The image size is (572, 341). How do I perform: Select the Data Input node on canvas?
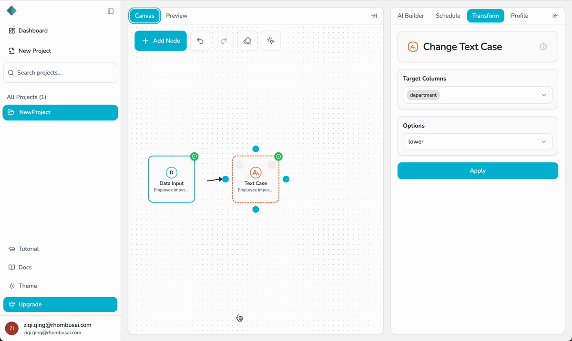tap(172, 179)
